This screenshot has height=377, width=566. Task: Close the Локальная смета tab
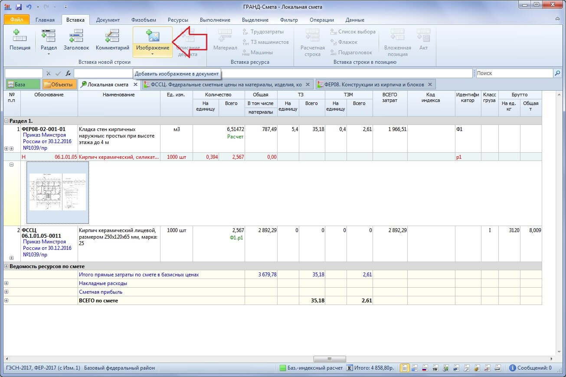tap(135, 85)
